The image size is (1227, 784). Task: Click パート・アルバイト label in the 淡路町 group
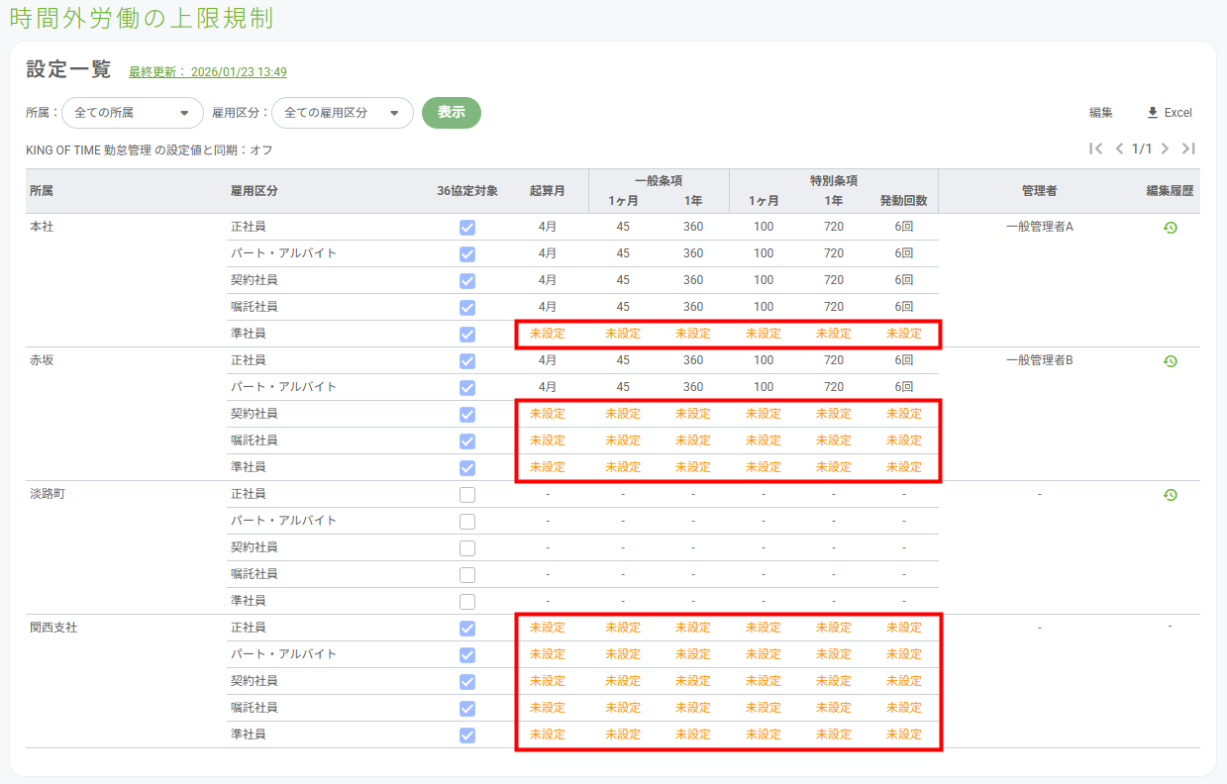pyautogui.click(x=284, y=521)
